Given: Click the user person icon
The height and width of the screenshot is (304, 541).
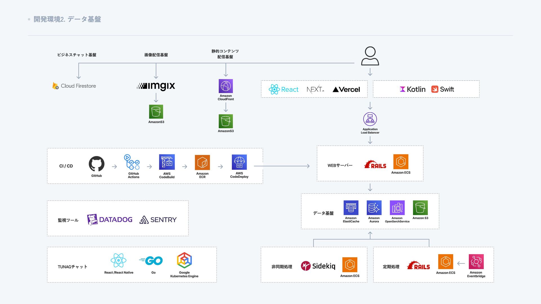Looking at the screenshot, I should click(x=370, y=56).
